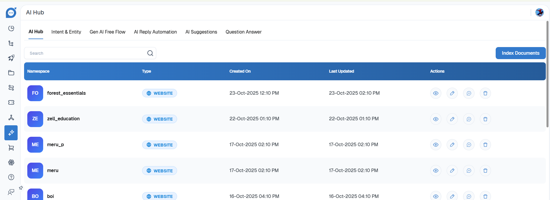The width and height of the screenshot is (550, 200).
Task: Open the help question mark icon
Action: (11, 177)
